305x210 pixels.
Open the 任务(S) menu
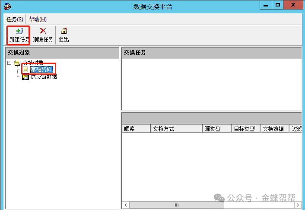(x=15, y=19)
